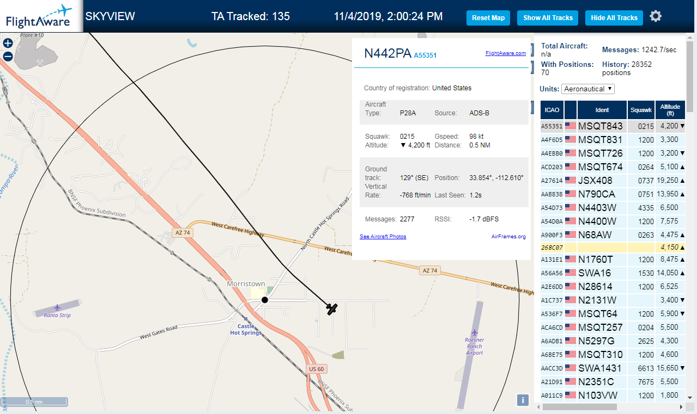Click the flag icon in MSQT843 row
697x414 pixels.
(x=571, y=126)
